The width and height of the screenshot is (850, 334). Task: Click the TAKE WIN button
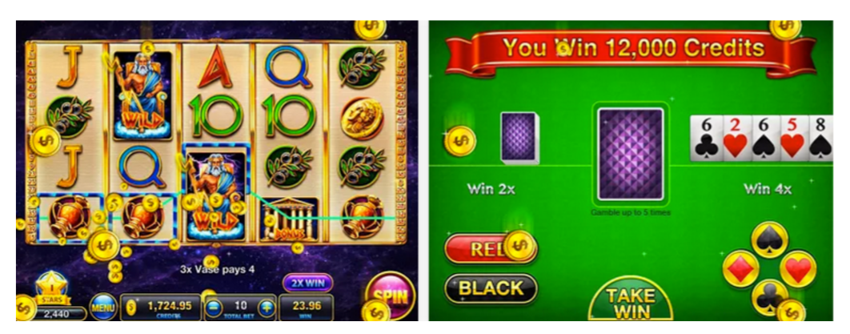point(631,303)
